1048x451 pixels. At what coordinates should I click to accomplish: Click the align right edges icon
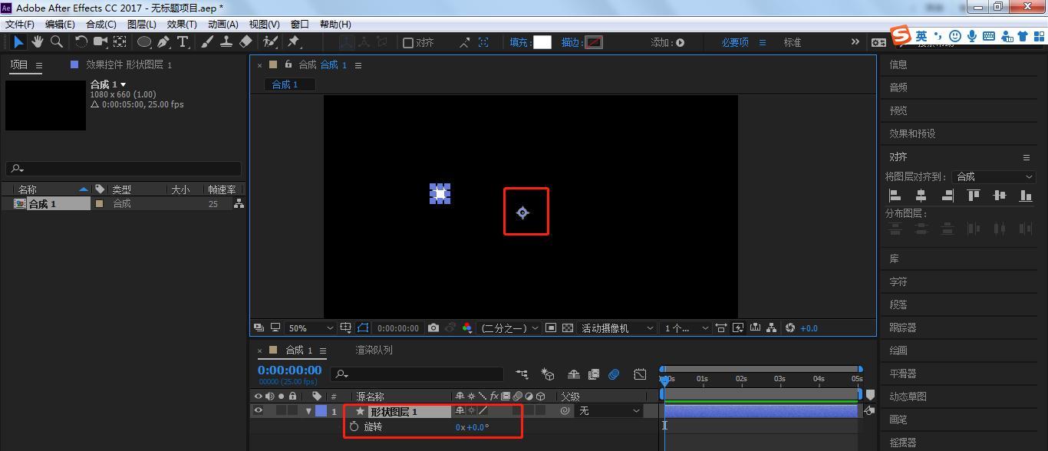[947, 196]
